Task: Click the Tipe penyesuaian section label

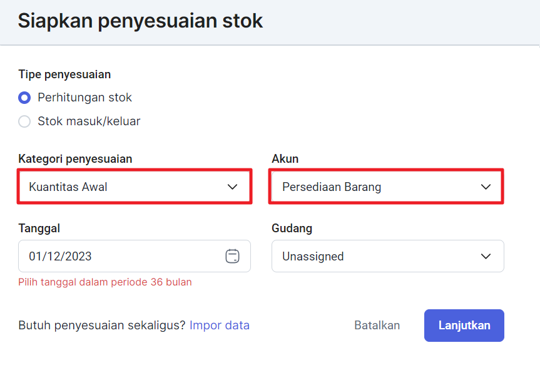Action: coord(64,74)
